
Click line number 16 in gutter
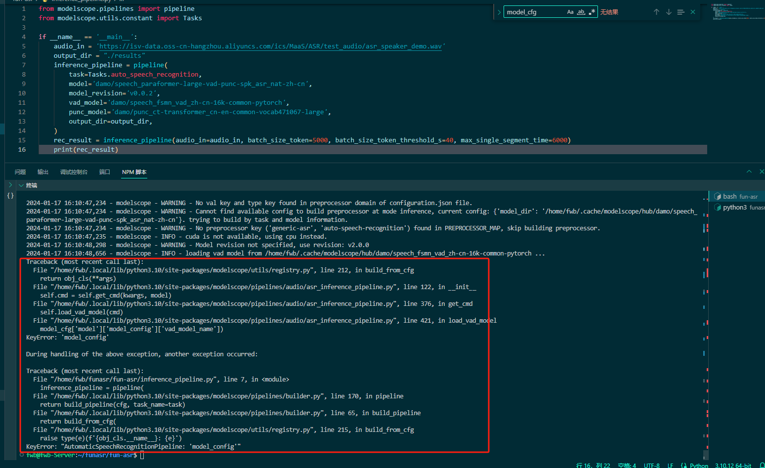pyautogui.click(x=22, y=149)
